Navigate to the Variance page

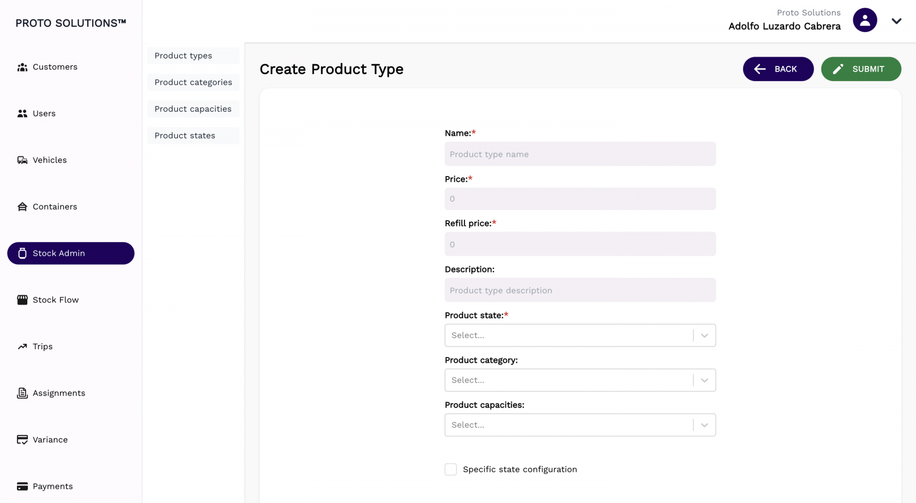(71, 440)
